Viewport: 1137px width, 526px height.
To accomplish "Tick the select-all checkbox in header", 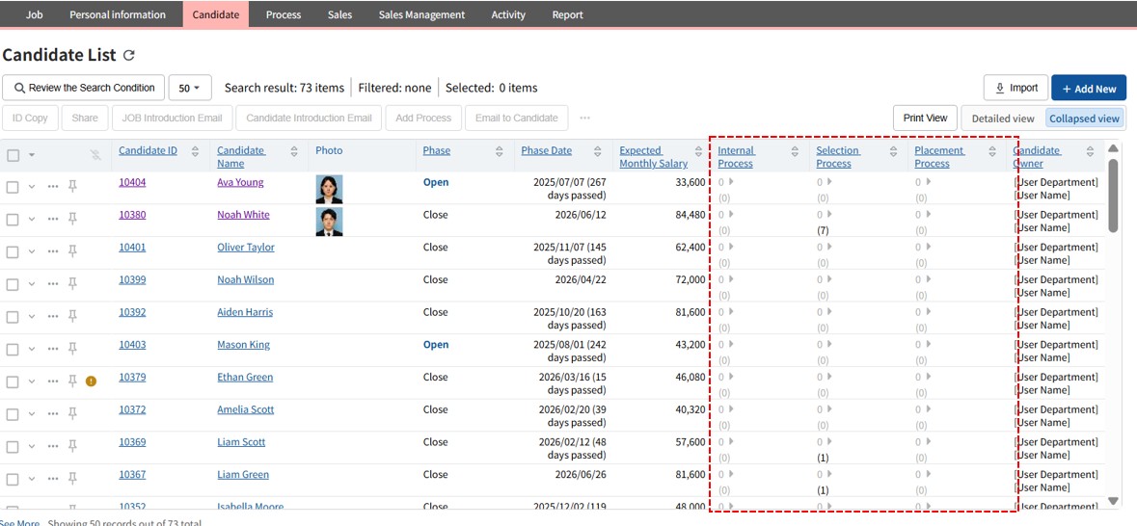I will (14, 155).
